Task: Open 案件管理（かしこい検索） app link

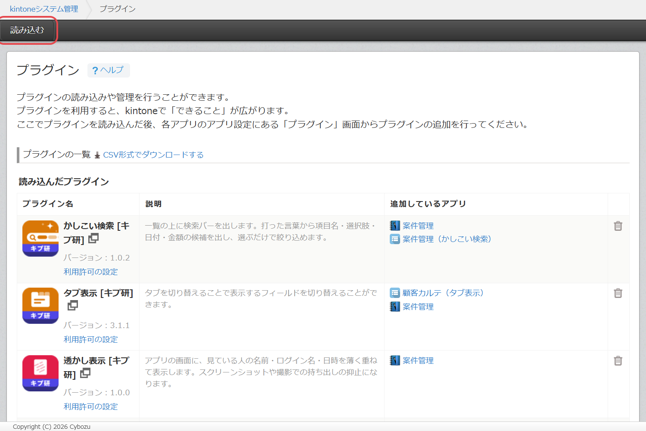Action: pyautogui.click(x=447, y=239)
